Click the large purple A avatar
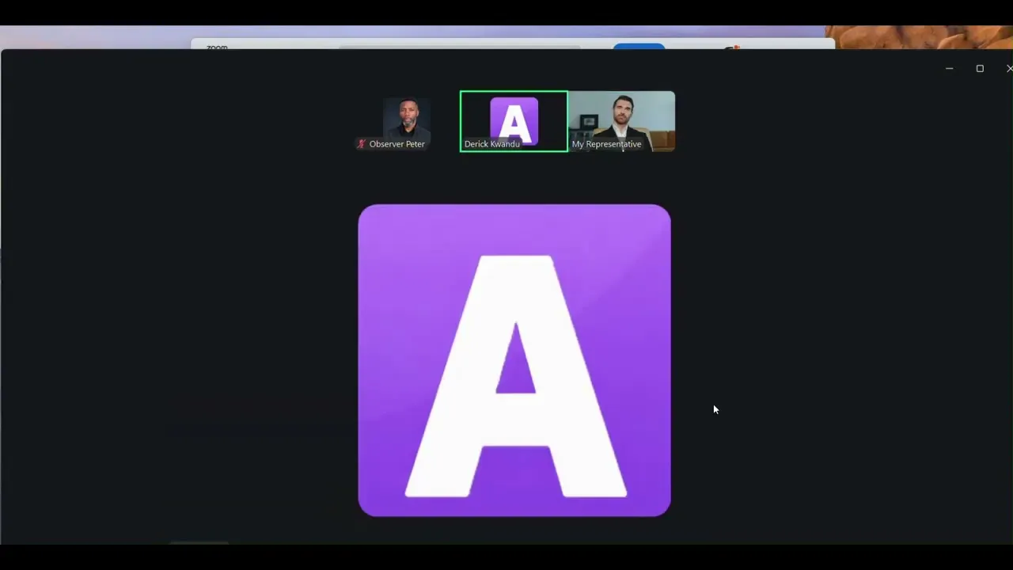The height and width of the screenshot is (570, 1013). [x=514, y=360]
